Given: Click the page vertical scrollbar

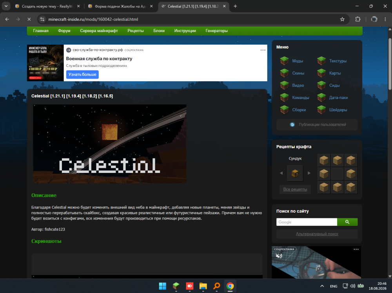Looking at the screenshot, I should [390, 64].
